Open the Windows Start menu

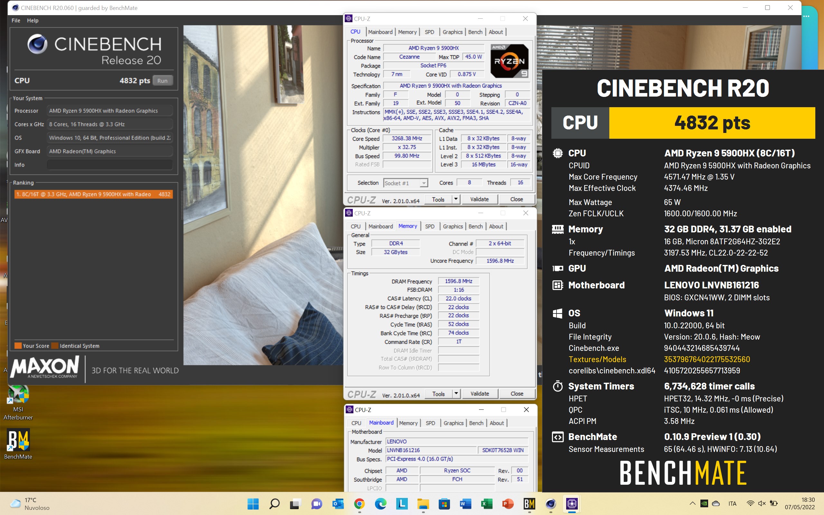[x=253, y=503]
